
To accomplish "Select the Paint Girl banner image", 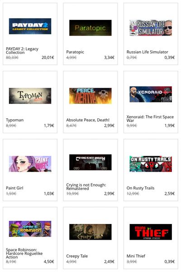I will pos(30,164).
